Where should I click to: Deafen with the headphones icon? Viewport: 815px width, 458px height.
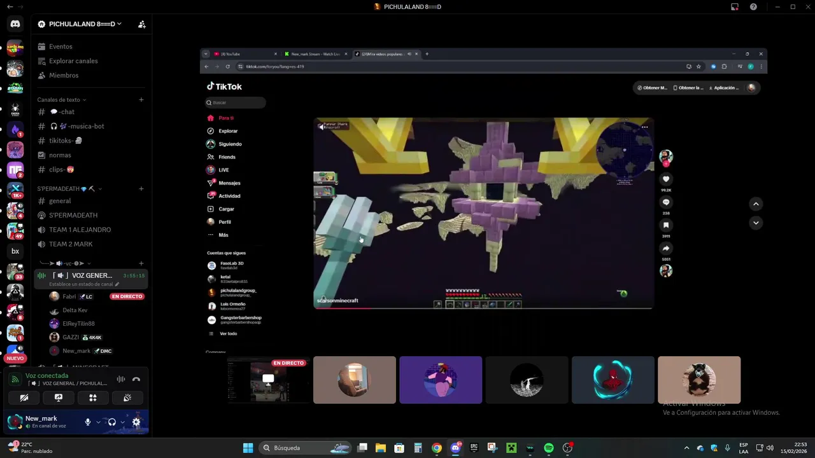[x=112, y=422]
